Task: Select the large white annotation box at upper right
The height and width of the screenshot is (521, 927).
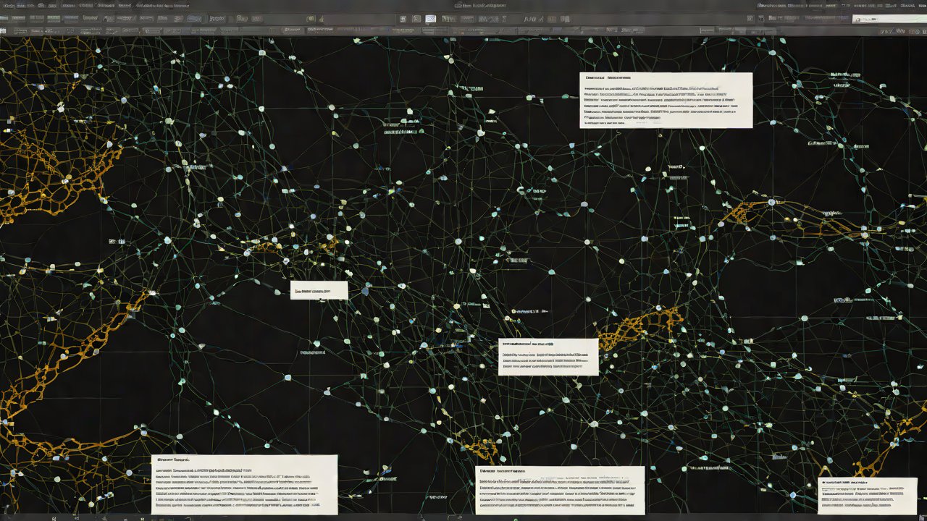Action: pos(666,100)
